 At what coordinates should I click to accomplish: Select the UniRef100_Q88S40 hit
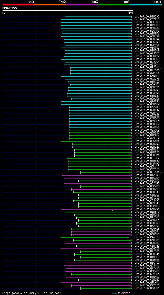pyautogui.click(x=147, y=255)
